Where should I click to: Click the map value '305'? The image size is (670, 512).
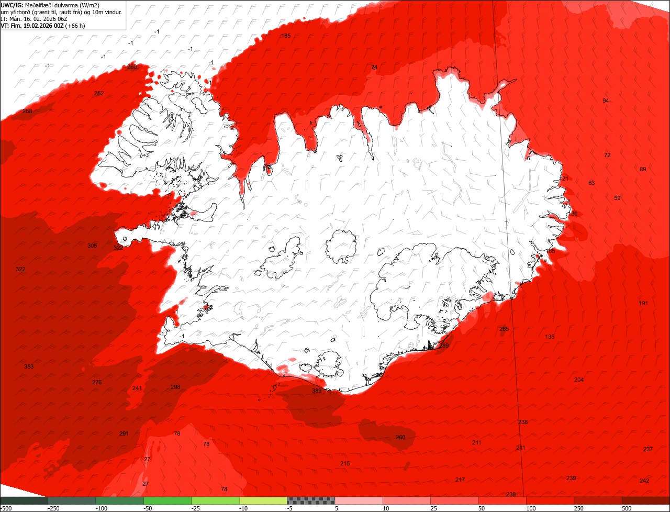coord(92,246)
